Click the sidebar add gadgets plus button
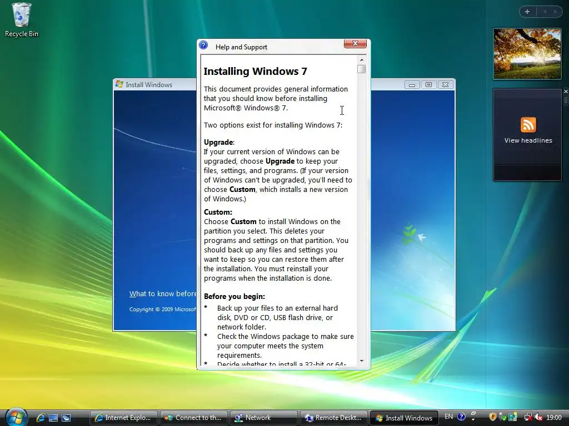The width and height of the screenshot is (569, 426). coord(527,12)
